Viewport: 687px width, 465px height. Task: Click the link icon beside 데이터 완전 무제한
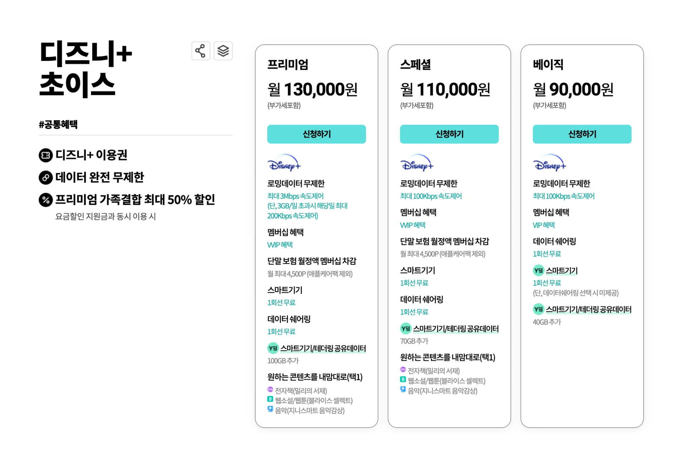pos(45,178)
